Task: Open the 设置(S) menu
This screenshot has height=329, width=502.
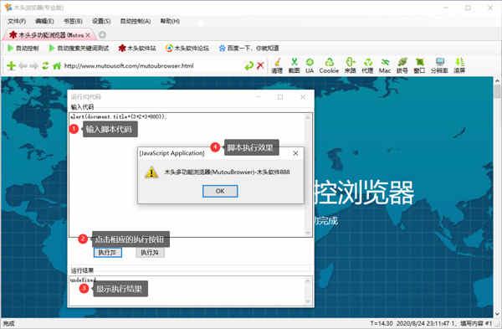Action: (x=101, y=21)
